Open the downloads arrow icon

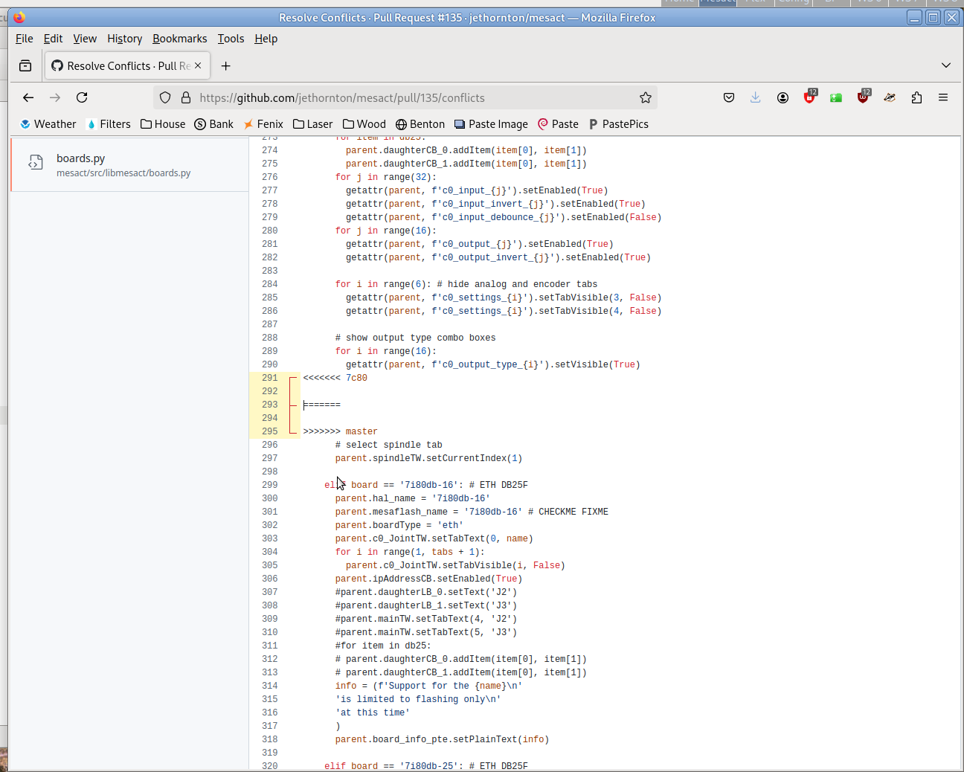point(756,97)
